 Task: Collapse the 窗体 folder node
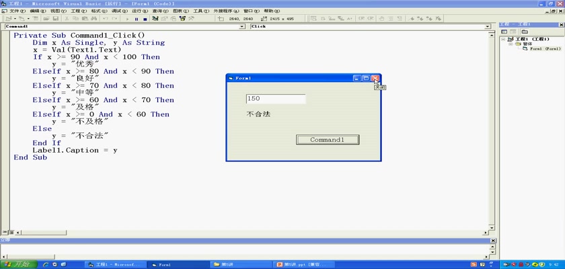click(511, 44)
